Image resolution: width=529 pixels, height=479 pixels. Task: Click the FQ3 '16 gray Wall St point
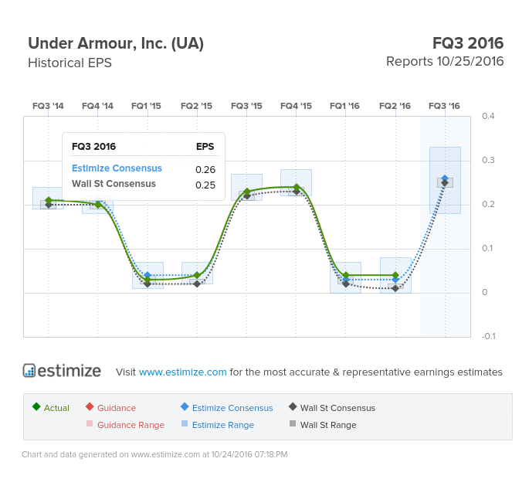coord(445,183)
